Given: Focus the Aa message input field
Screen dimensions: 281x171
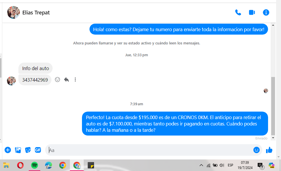Looking at the screenshot, I should [148, 150].
